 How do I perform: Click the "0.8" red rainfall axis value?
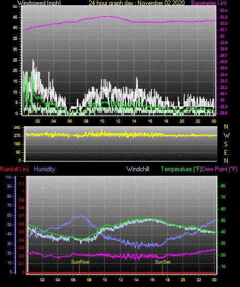22,207
